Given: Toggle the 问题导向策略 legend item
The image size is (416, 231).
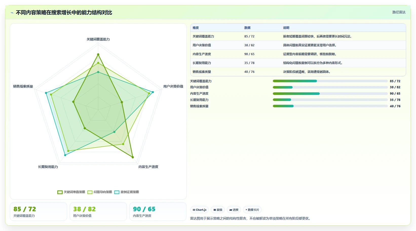Looking at the screenshot, I should tap(100, 192).
